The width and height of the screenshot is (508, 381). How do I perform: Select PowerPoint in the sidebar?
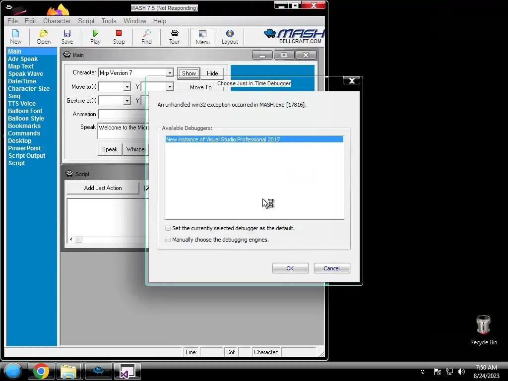24,148
